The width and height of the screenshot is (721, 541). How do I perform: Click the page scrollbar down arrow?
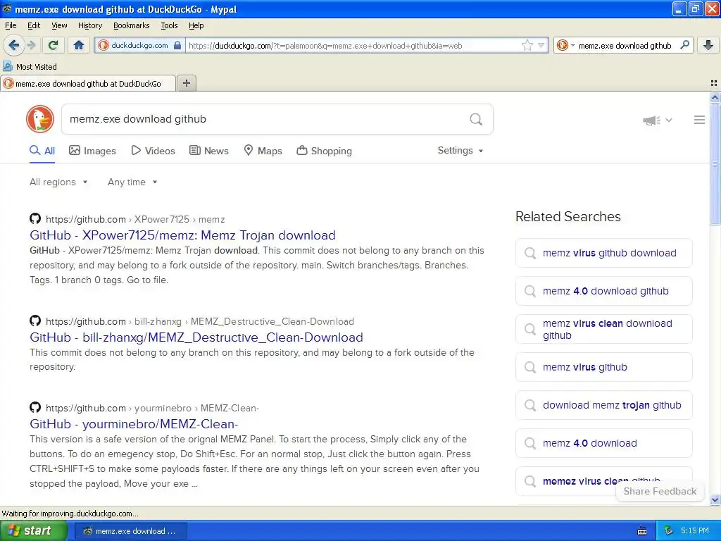(715, 499)
